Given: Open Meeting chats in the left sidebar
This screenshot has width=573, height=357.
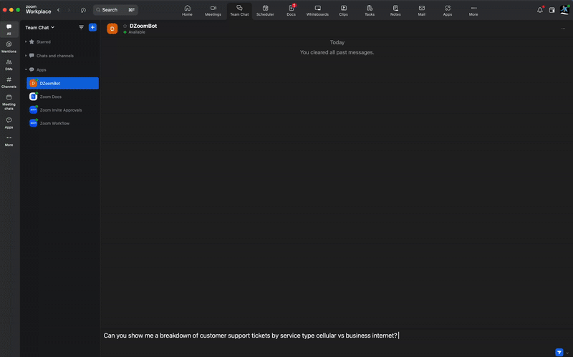Looking at the screenshot, I should [9, 102].
